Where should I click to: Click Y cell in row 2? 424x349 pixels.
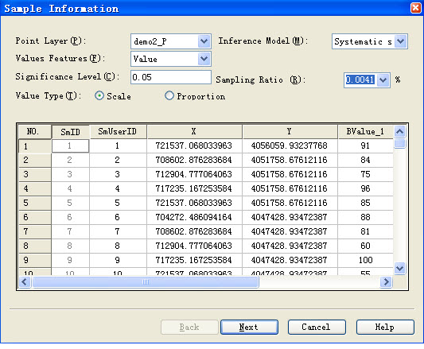pos(290,160)
